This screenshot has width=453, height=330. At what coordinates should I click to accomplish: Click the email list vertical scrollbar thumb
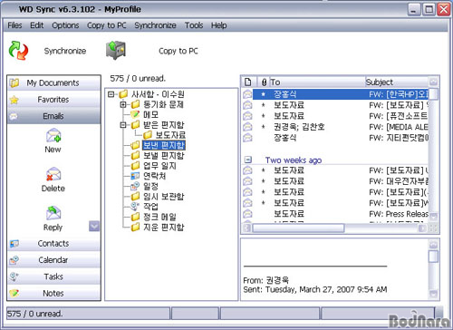433,94
